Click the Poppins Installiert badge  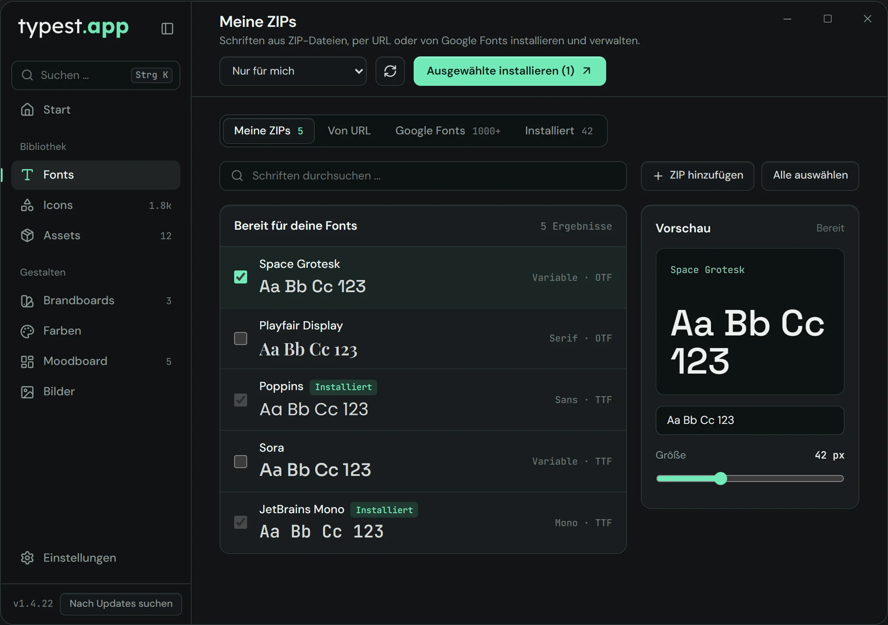[343, 387]
